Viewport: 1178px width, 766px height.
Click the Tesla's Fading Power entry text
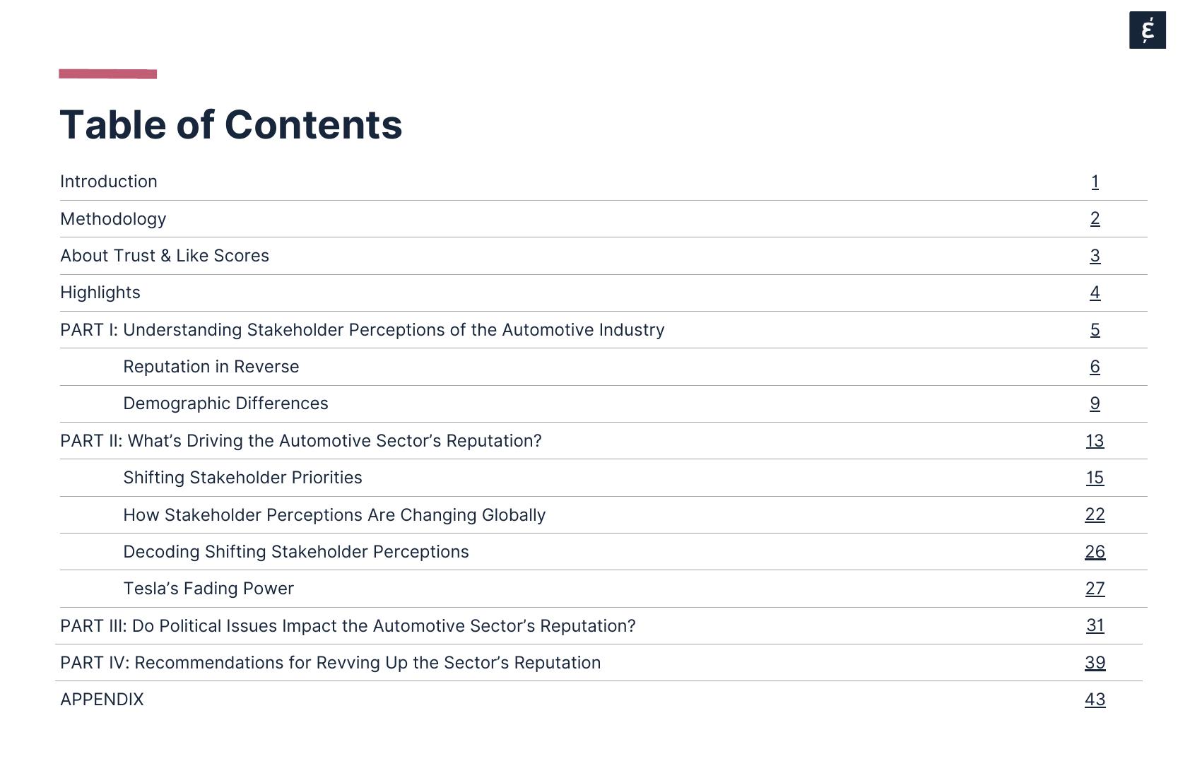point(208,589)
